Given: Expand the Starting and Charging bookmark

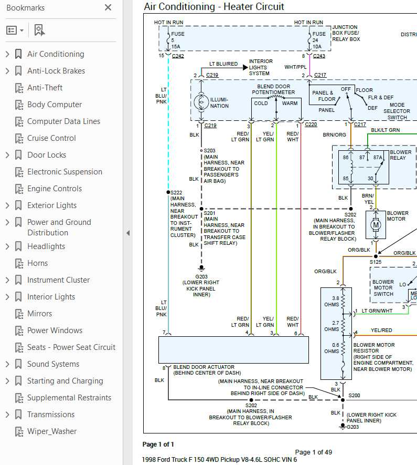Looking at the screenshot, I should (x=7, y=381).
